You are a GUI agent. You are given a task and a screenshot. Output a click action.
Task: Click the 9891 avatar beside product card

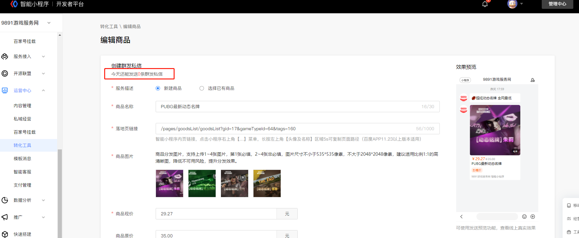[463, 109]
